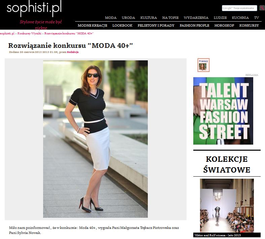This screenshot has width=265, height=239.
Task: Open the TV section
Action: [256, 18]
